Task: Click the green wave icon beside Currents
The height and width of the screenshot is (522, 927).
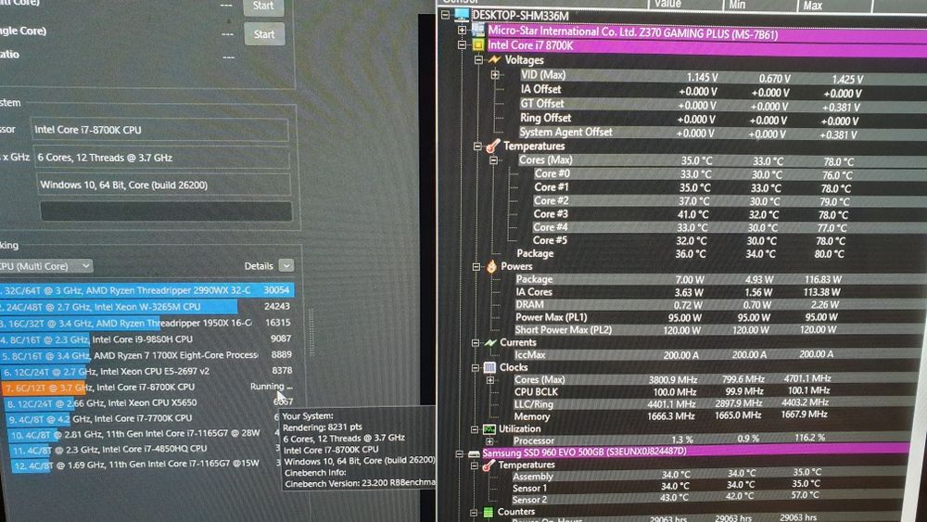Action: point(490,342)
